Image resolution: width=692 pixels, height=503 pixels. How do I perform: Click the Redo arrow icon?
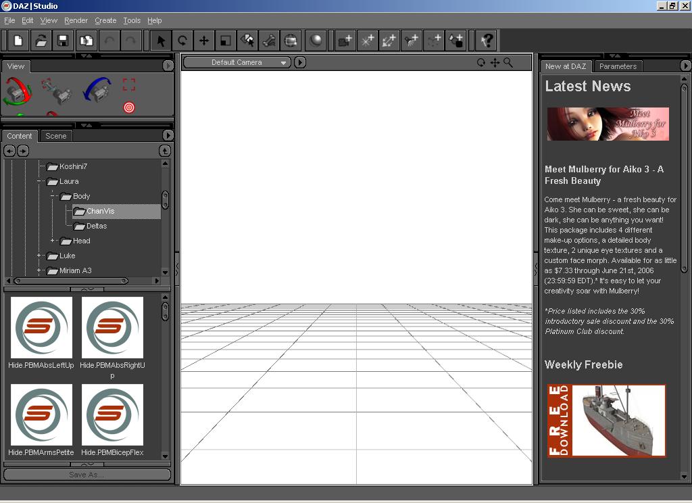tap(130, 41)
